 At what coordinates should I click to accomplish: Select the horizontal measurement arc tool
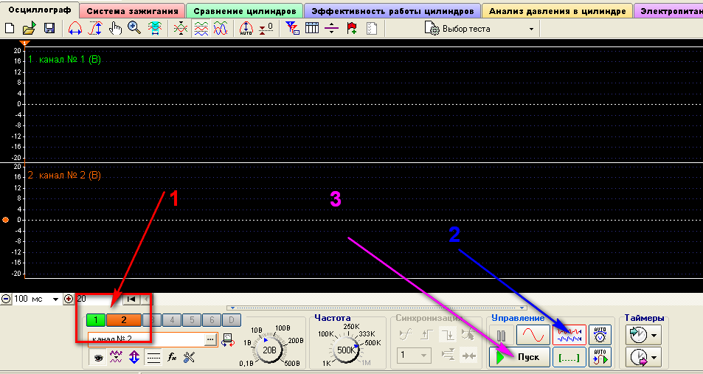pyautogui.click(x=75, y=30)
